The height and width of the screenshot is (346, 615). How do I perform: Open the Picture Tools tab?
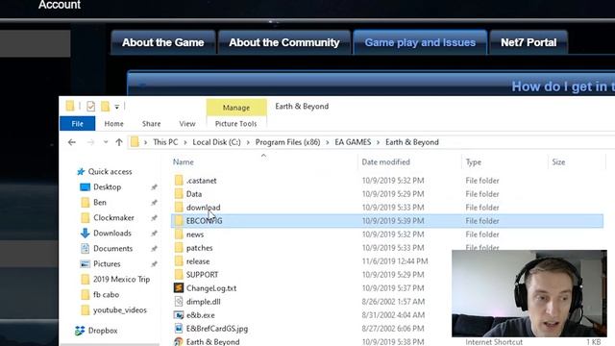tap(236, 124)
